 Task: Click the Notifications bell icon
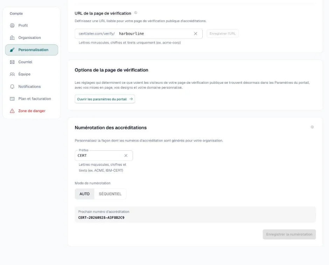(x=12, y=87)
